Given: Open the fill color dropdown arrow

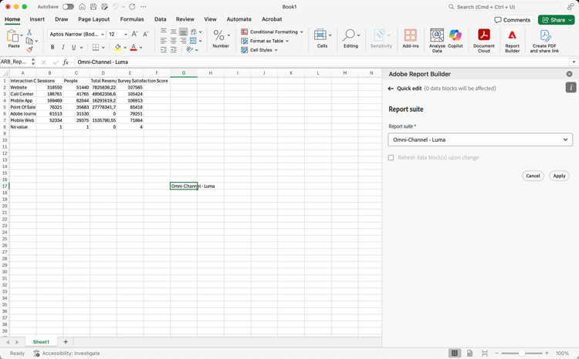Looking at the screenshot, I should pos(125,48).
